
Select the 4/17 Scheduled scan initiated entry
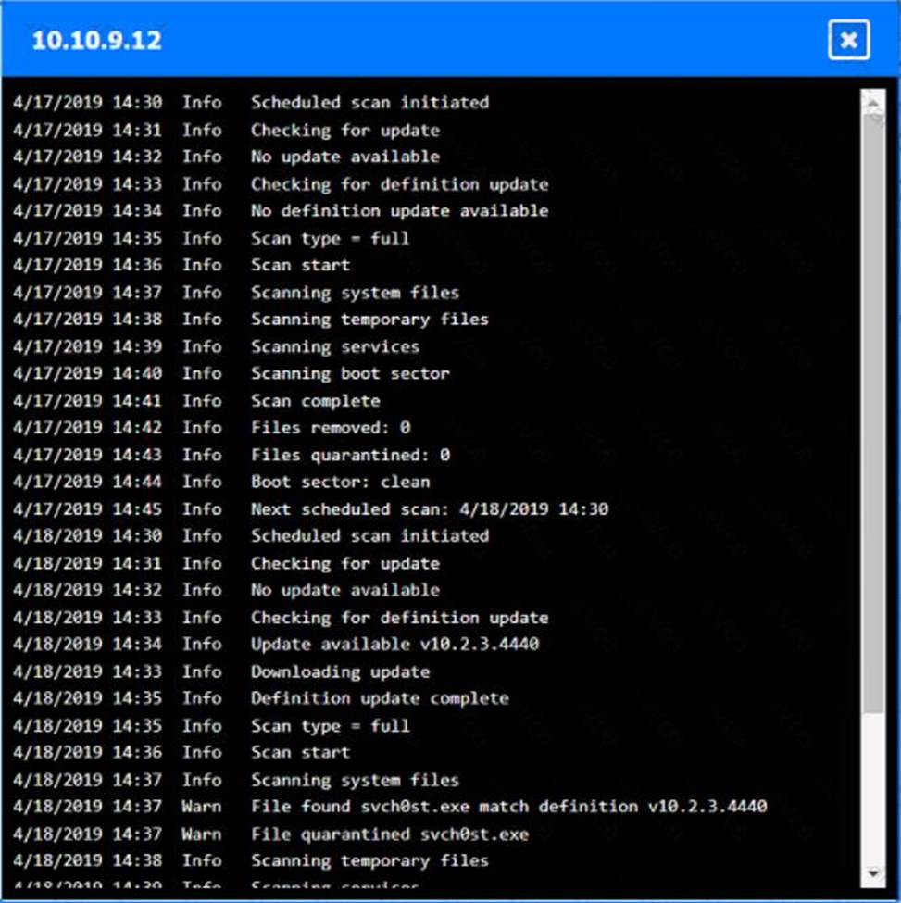[369, 103]
